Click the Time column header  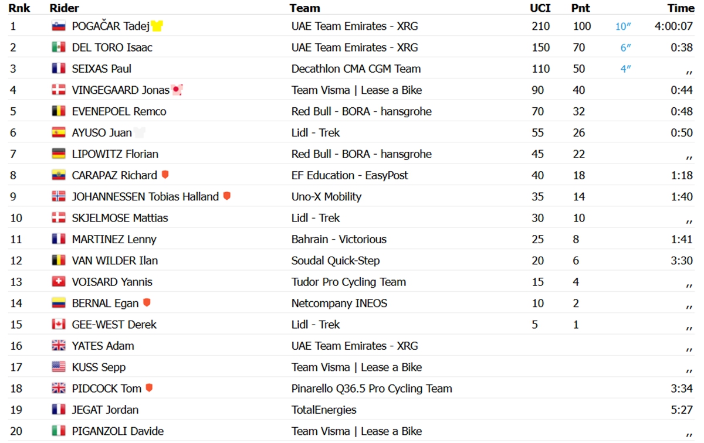click(681, 8)
